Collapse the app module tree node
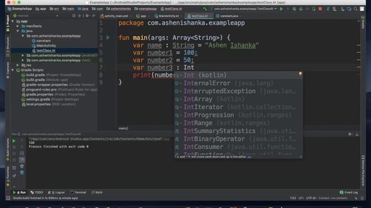The height and width of the screenshot is (208, 371). tap(13, 21)
